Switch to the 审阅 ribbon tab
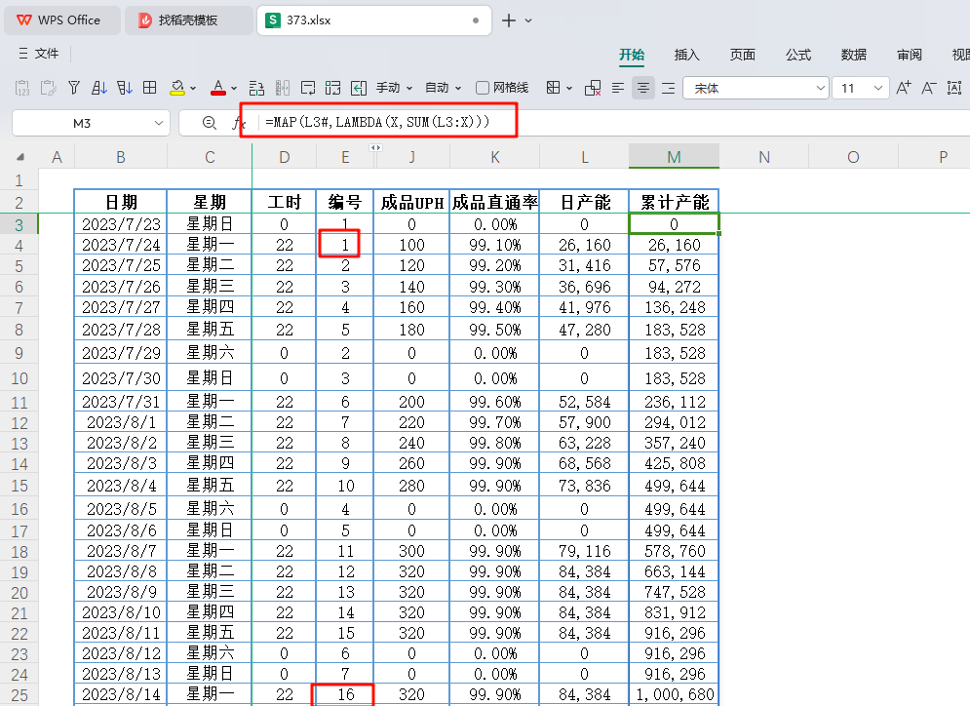The width and height of the screenshot is (970, 706). point(910,55)
